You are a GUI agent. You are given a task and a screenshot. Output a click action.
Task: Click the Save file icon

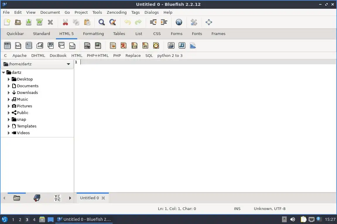pyautogui.click(x=29, y=22)
